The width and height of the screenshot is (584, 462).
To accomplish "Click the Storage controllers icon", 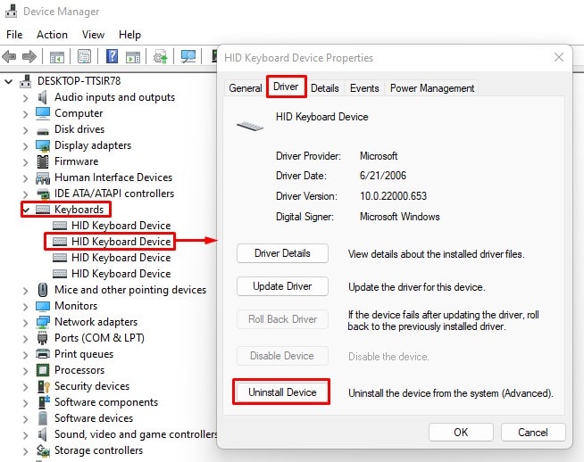I will tap(43, 450).
